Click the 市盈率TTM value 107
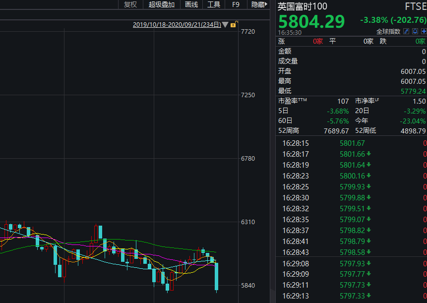 [x=343, y=101]
